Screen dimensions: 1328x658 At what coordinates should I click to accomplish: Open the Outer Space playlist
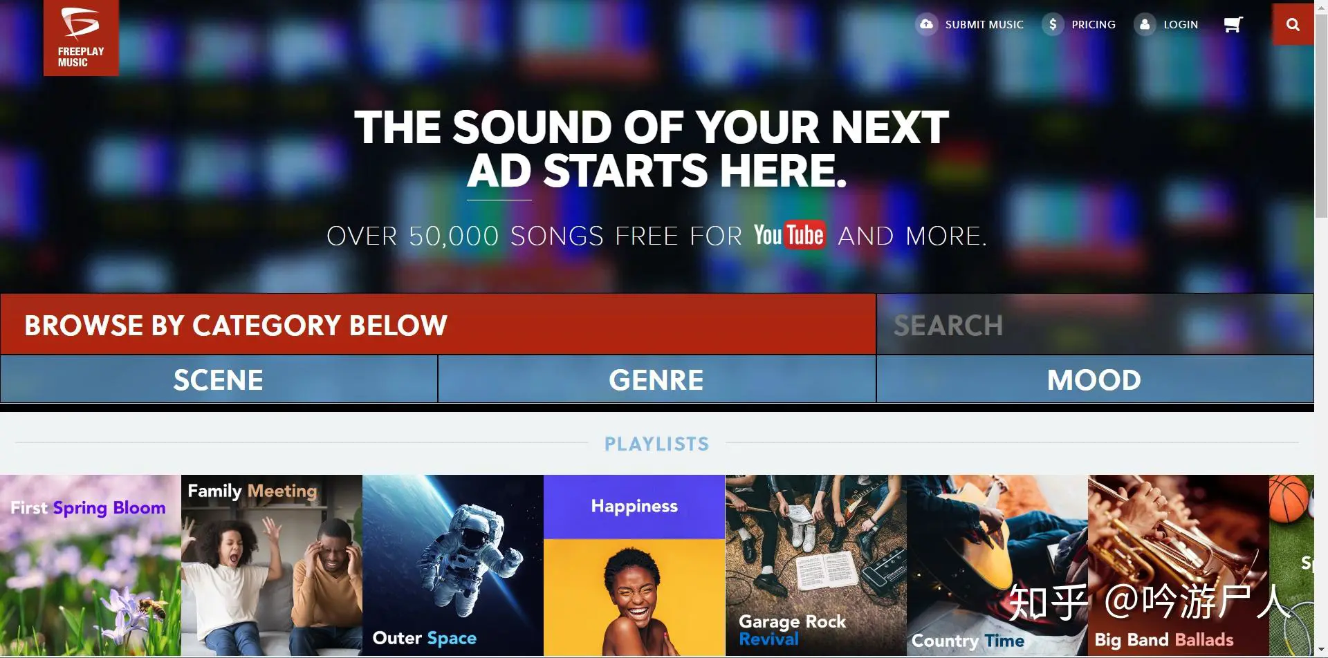(453, 565)
